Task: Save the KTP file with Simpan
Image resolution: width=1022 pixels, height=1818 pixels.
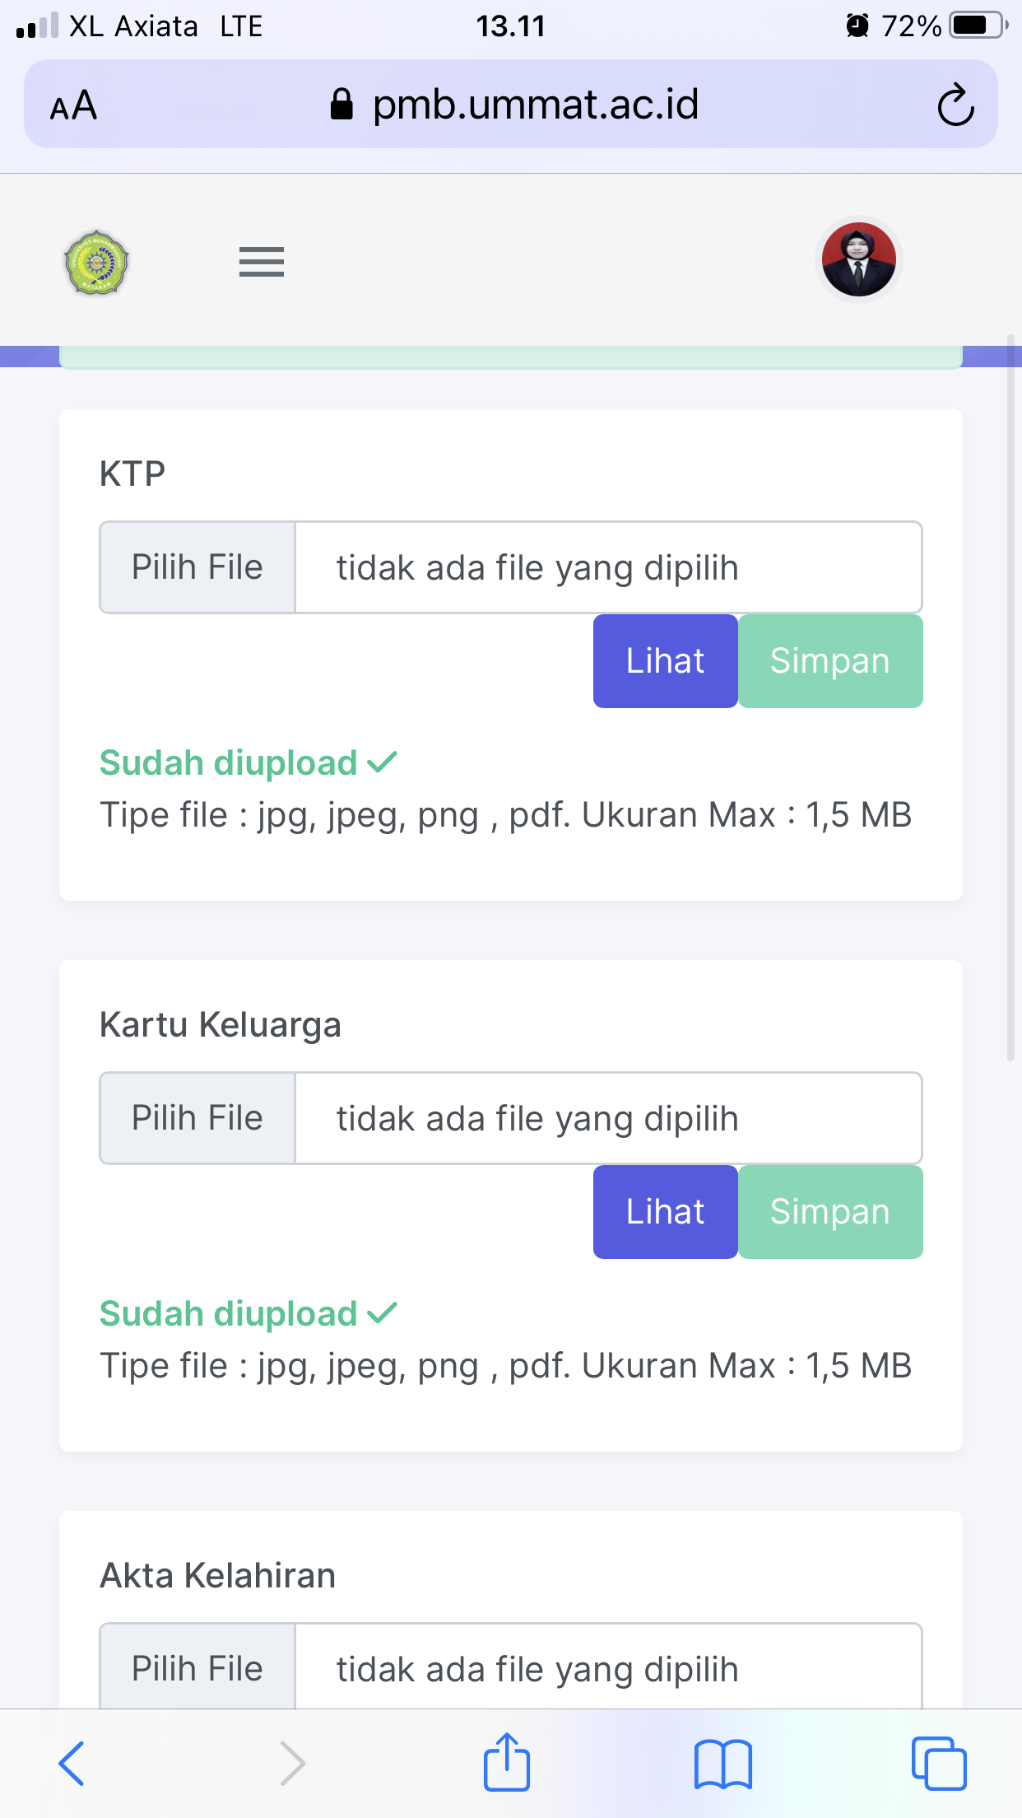Action: pos(829,661)
